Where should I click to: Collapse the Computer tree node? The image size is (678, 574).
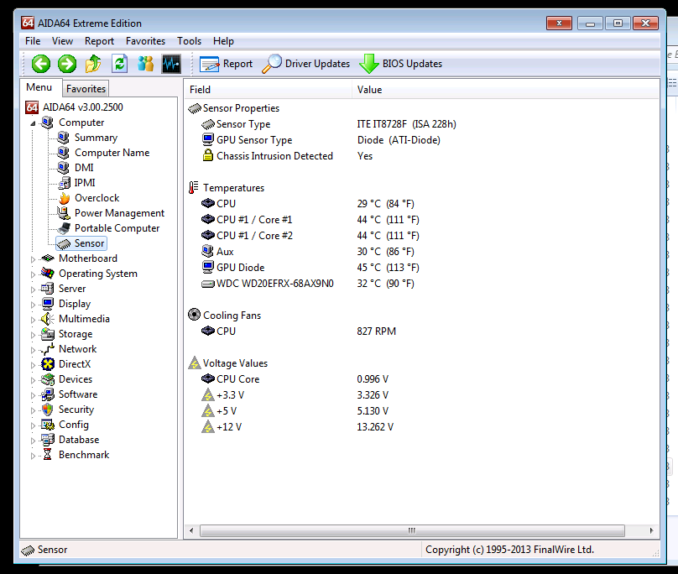pos(34,123)
